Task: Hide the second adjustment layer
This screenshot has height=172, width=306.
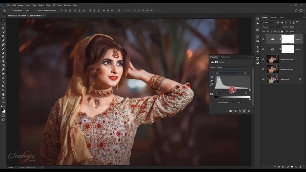Action: [x=263, y=49]
